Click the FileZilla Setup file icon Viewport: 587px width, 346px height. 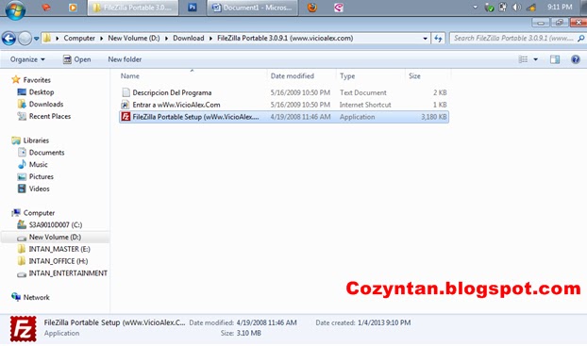[x=126, y=117]
